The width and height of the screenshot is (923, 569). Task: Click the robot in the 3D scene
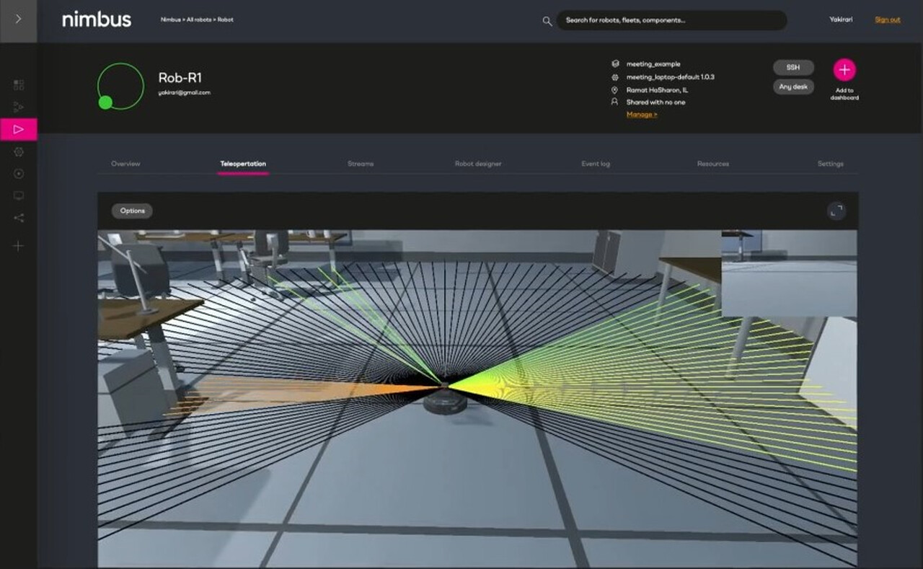pos(447,400)
